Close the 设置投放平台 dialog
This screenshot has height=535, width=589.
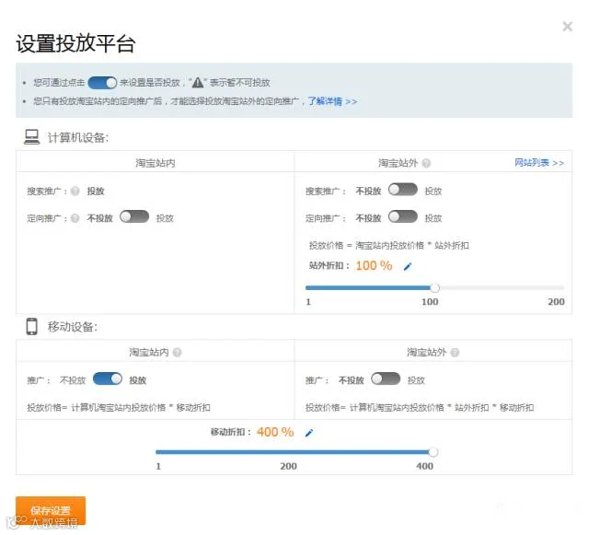tap(567, 27)
